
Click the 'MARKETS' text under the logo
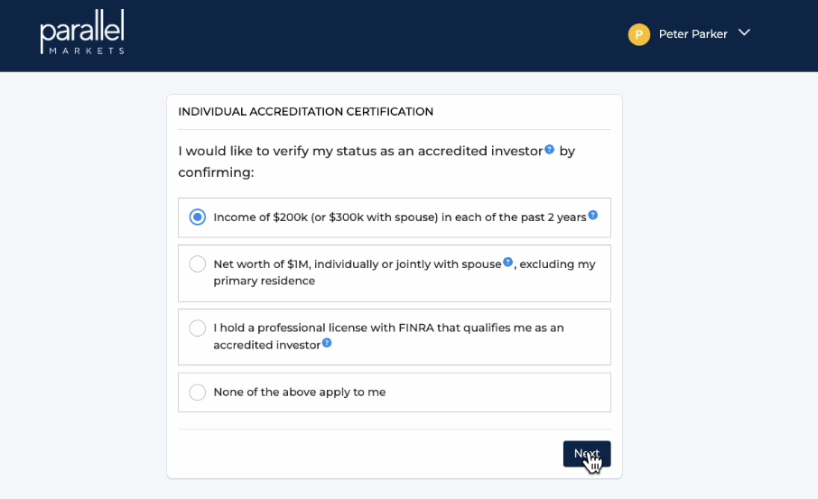87,51
